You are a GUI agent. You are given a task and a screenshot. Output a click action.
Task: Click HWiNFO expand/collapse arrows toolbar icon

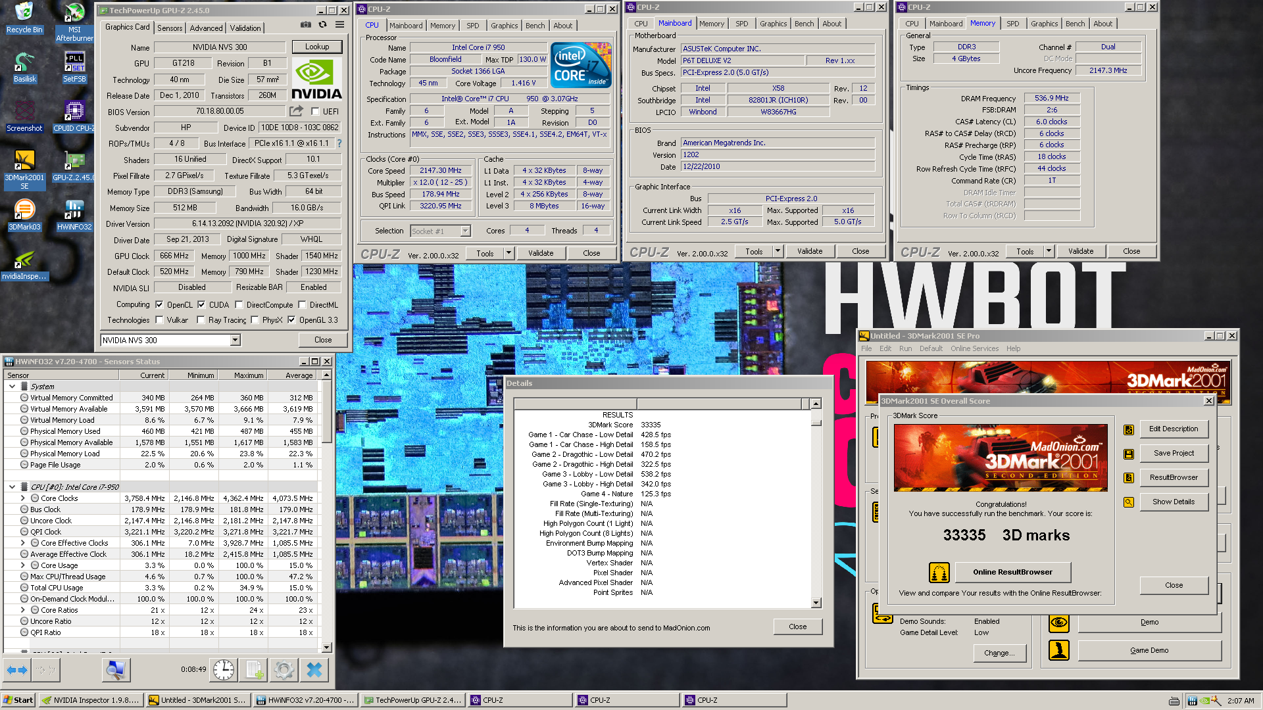[17, 670]
